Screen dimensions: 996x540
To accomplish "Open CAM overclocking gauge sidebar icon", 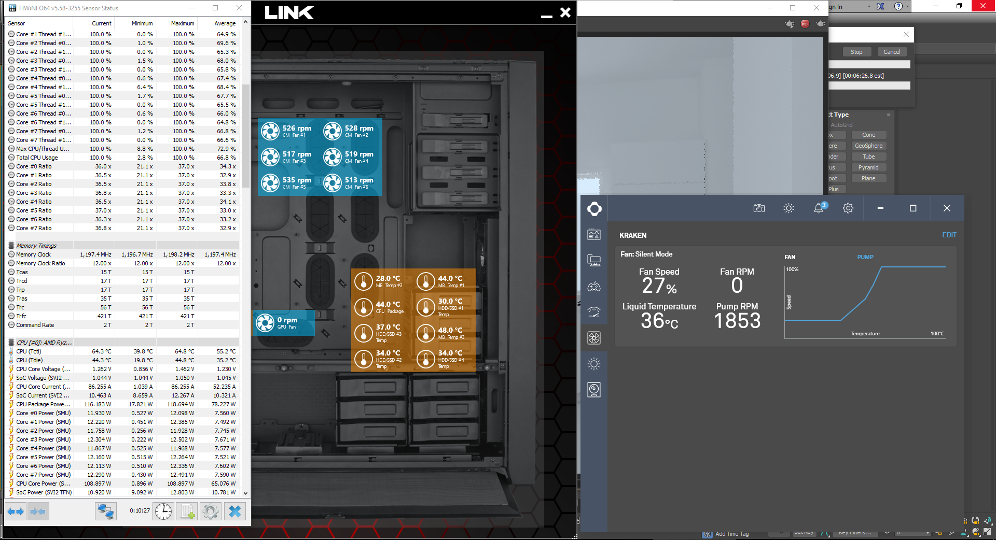I will (x=594, y=312).
